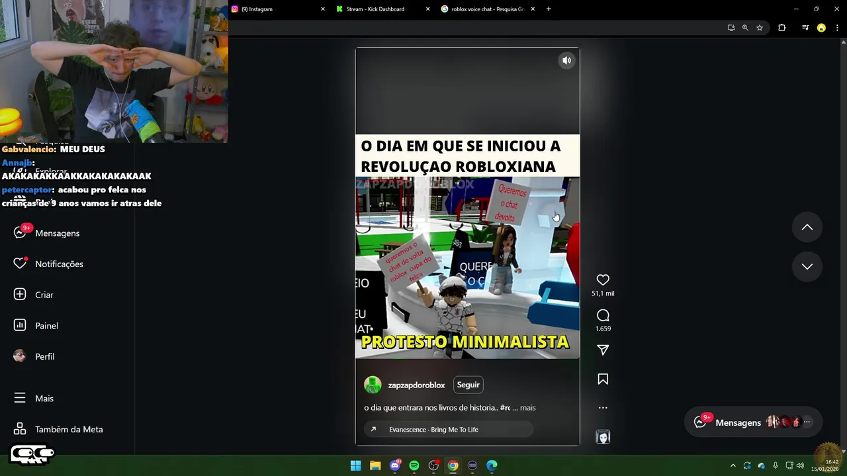847x476 pixels.
Task: Open the volume speaker icon in system tray
Action: 801,465
